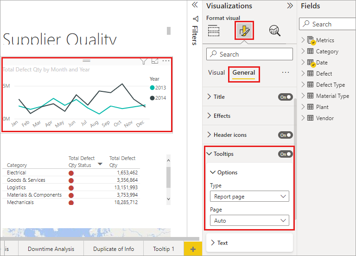Click the table visual vertical scrollbar thumb
The image size is (356, 256).
[168, 177]
